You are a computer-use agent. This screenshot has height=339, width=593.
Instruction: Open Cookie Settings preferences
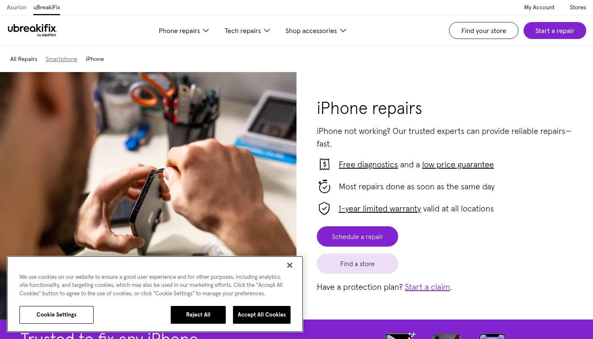tap(56, 315)
